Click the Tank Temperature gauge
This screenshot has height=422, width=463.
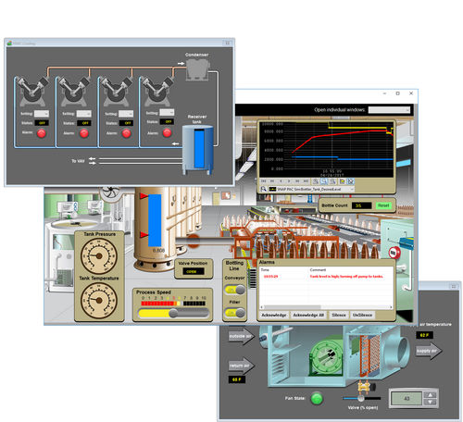[99, 300]
